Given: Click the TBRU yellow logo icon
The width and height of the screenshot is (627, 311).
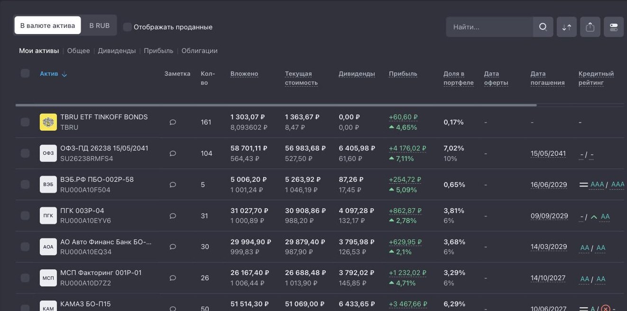Looking at the screenshot, I should (48, 122).
